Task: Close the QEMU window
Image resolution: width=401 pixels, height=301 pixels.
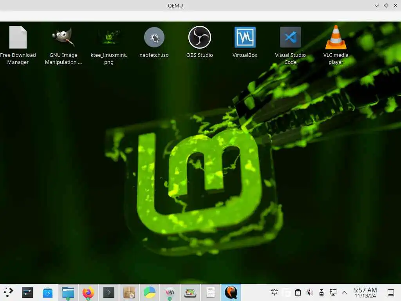Action: (x=396, y=5)
